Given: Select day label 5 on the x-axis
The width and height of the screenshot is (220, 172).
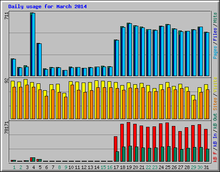Looking at the screenshot, I should [40, 167].
